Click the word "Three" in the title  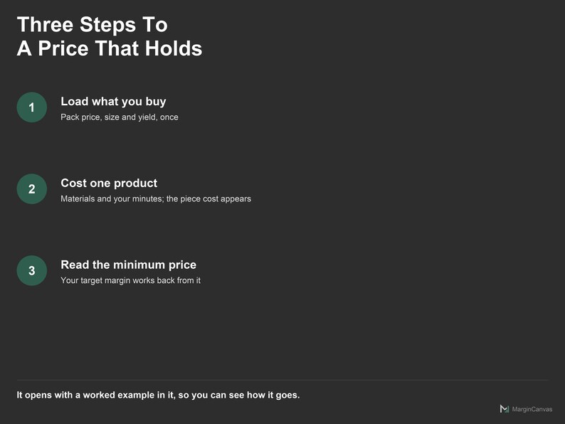(x=46, y=24)
